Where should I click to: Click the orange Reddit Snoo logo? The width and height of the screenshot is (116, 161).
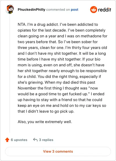click(x=94, y=10)
